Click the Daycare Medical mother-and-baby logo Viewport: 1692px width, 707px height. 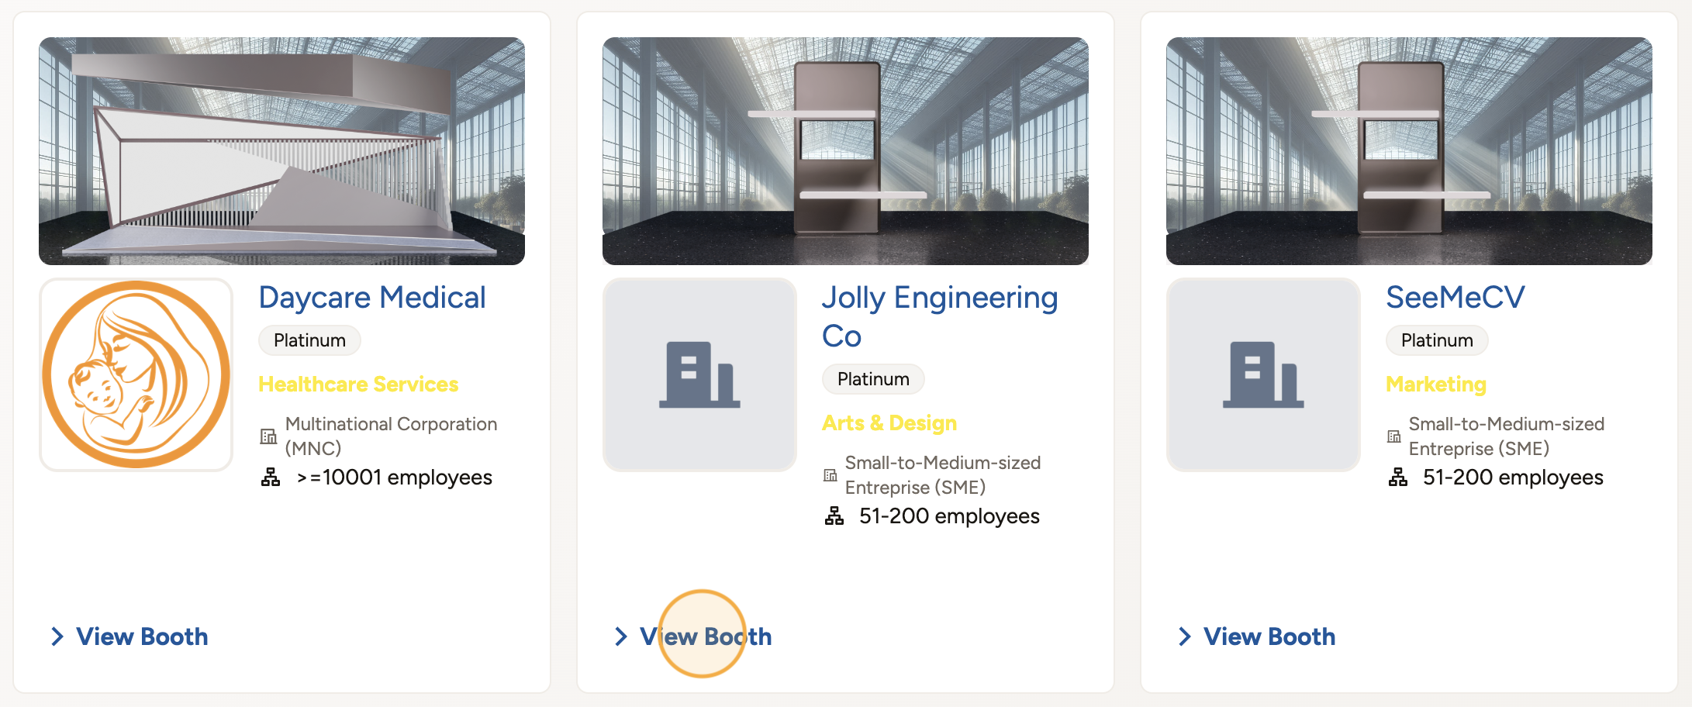pos(136,374)
